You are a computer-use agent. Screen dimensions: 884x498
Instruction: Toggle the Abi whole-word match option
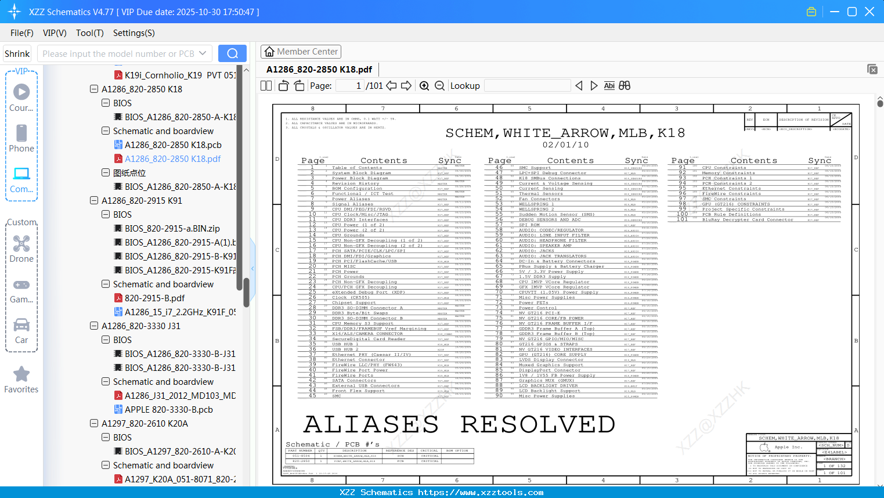[609, 86]
